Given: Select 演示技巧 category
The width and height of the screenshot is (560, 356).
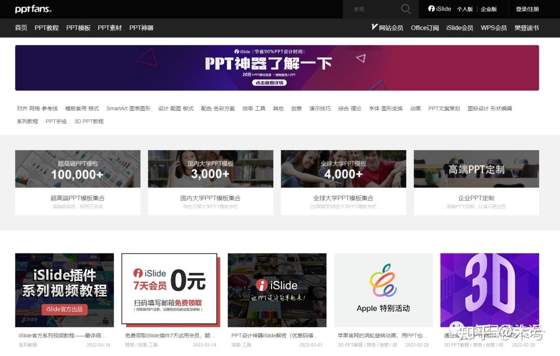Looking at the screenshot, I should [x=320, y=108].
